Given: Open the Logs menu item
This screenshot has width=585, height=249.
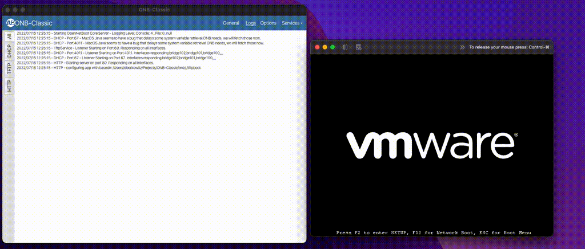Looking at the screenshot, I should [x=251, y=23].
